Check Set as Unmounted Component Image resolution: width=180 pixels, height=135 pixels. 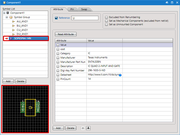(106, 25)
